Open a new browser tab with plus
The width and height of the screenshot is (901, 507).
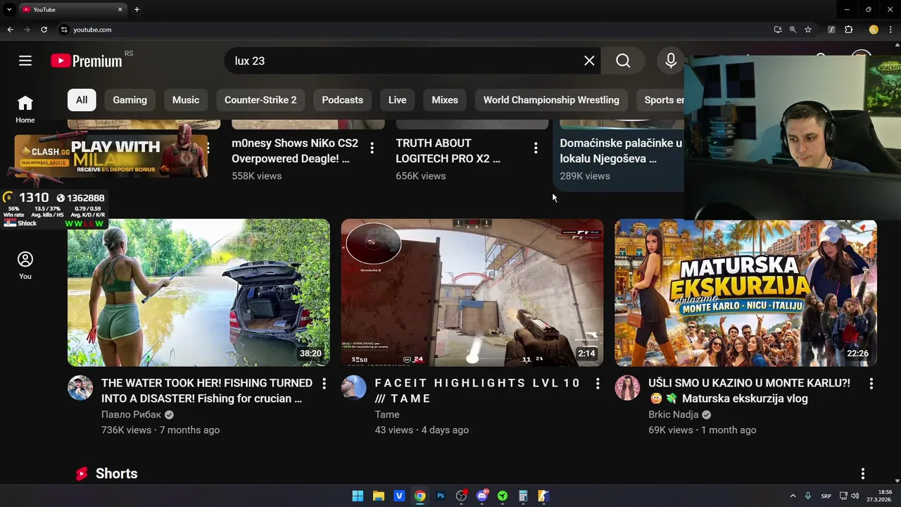point(137,9)
